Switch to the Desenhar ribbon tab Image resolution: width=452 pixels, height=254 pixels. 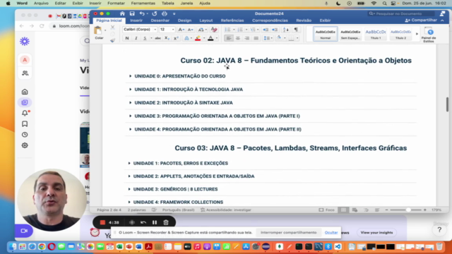[160, 20]
